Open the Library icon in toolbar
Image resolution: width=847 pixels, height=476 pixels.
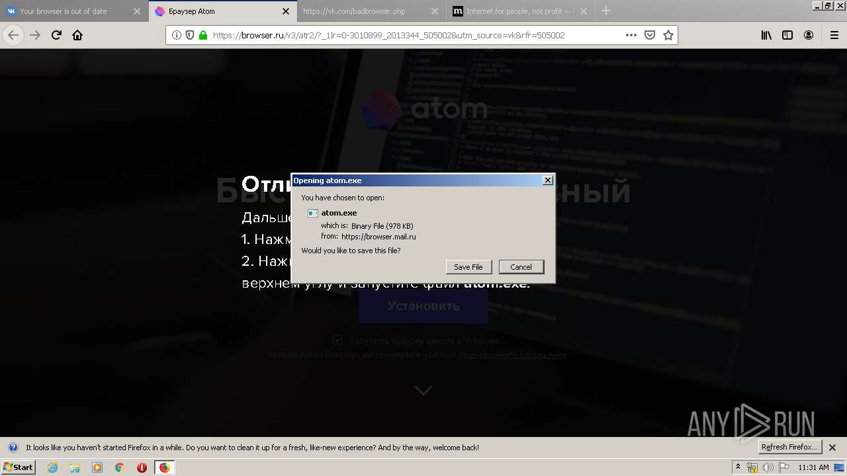[x=766, y=35]
